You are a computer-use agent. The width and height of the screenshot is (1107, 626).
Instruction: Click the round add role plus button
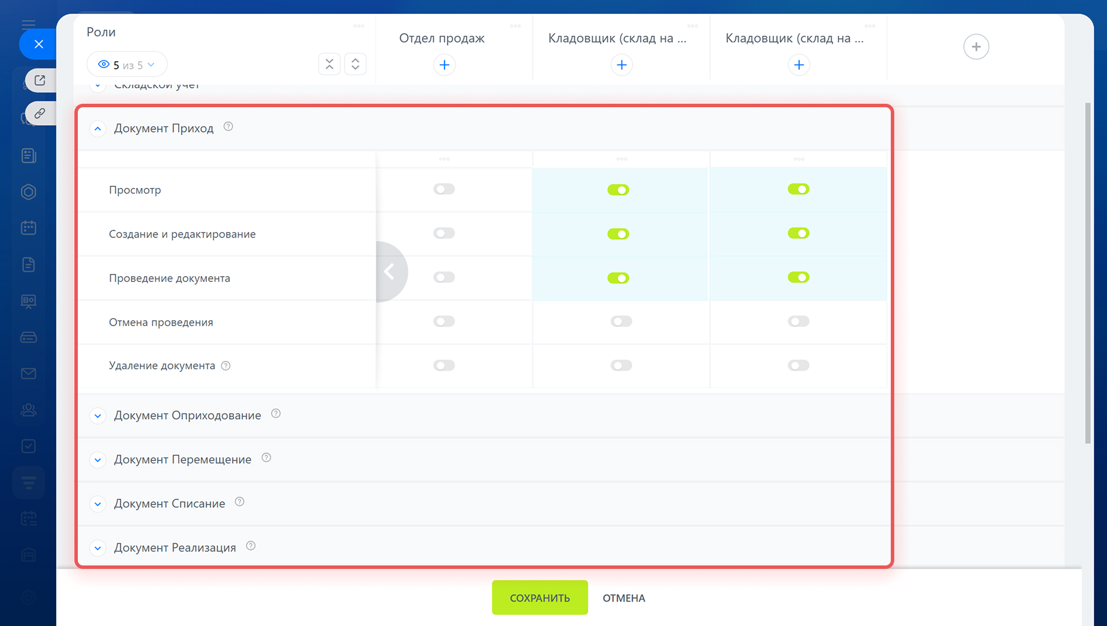tap(976, 47)
